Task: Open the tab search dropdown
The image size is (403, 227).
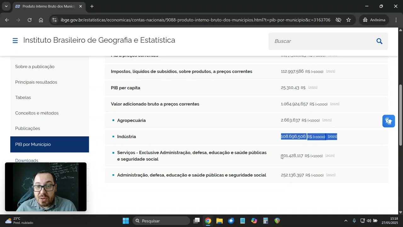Action: (6, 6)
